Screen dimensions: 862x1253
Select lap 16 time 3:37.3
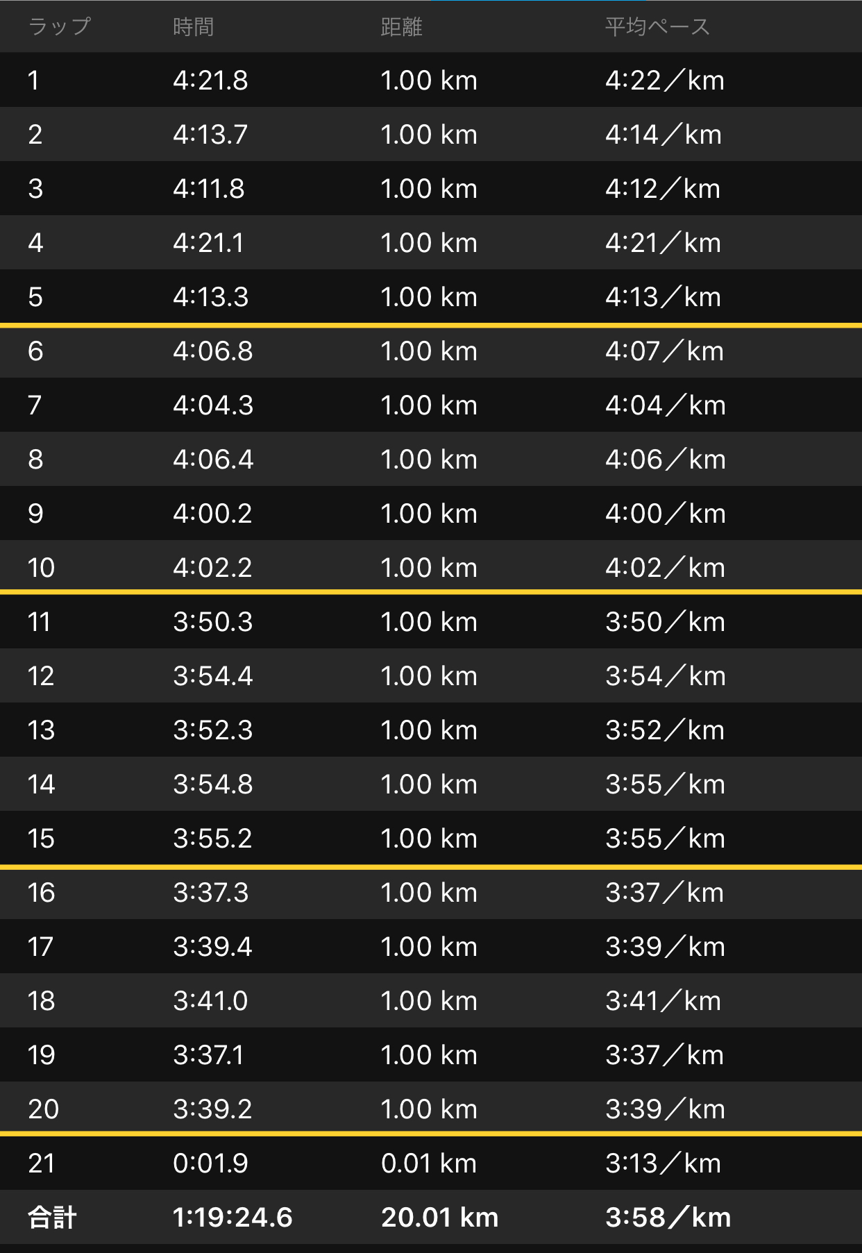pyautogui.click(x=210, y=893)
